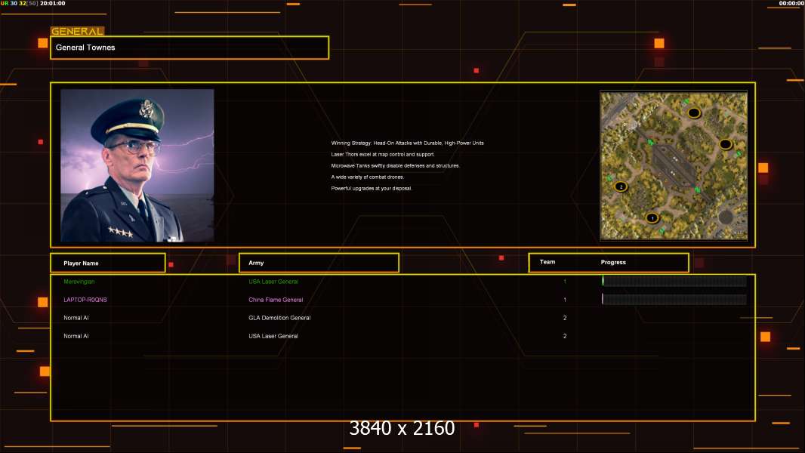Select Normal AI in GLA Demolition row
Viewport: 805px width, 453px height.
[x=76, y=318]
